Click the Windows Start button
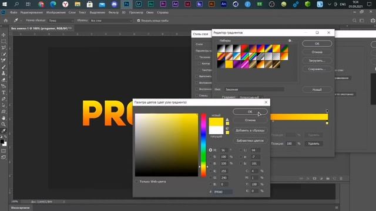 tap(4, 4)
